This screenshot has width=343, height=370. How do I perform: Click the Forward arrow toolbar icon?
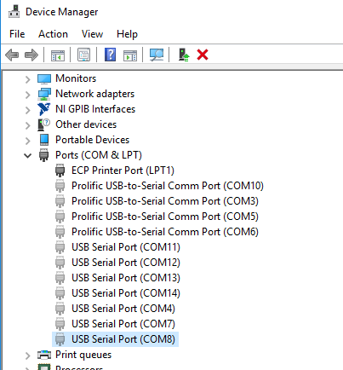[31, 55]
